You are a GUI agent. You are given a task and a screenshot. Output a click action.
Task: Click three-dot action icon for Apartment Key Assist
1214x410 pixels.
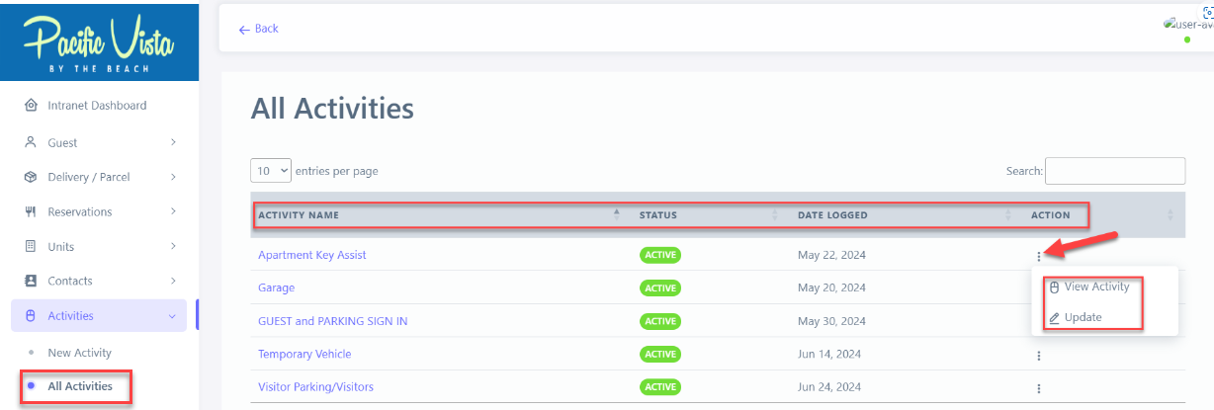point(1039,255)
